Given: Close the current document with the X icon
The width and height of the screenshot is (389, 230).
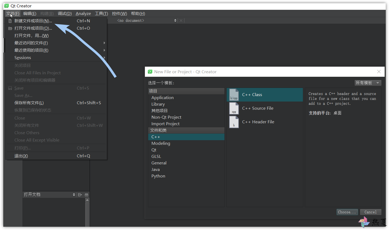Looking at the screenshot, I should point(181,20).
